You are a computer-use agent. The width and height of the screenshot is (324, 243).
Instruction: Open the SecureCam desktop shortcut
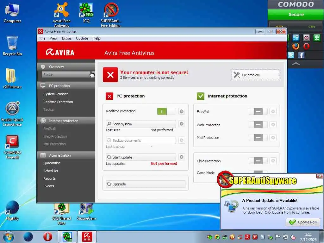point(86,212)
